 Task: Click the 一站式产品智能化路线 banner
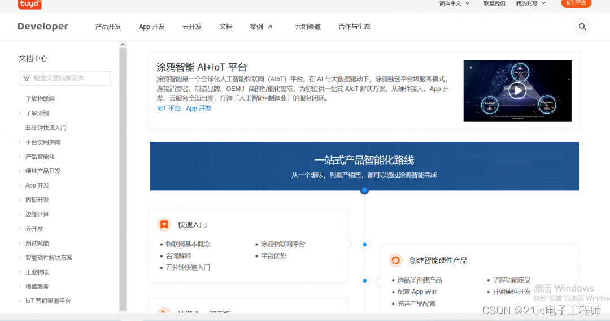click(x=364, y=166)
